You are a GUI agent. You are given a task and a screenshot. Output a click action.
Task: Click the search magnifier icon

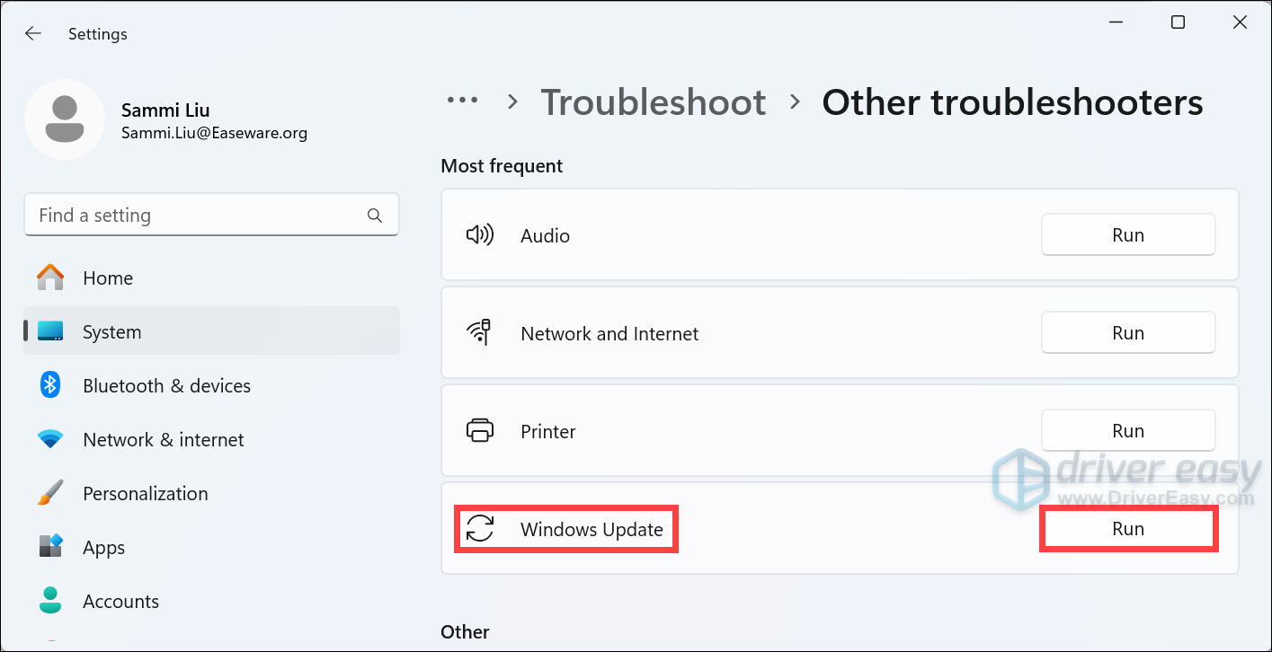point(375,216)
